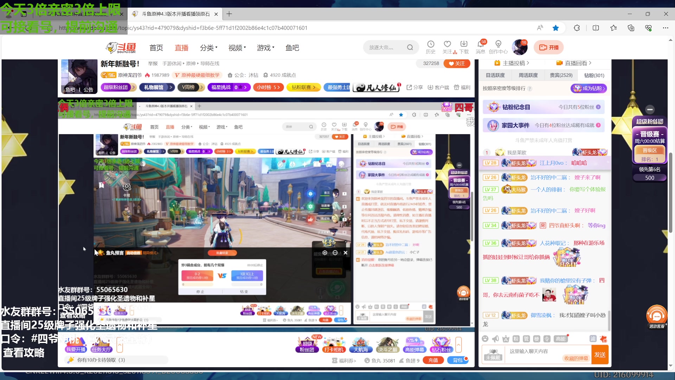Open the 打卡相机 icon below the stream
The width and height of the screenshot is (675, 380).
[333, 344]
